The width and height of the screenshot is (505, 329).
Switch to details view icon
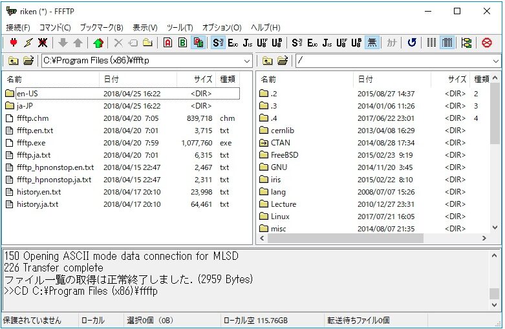(447, 43)
